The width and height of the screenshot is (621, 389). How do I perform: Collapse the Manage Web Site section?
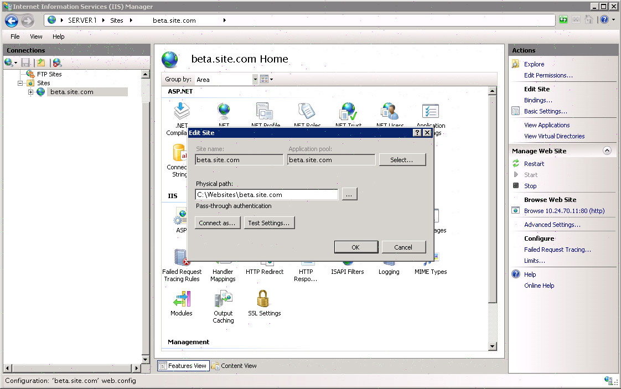[607, 151]
